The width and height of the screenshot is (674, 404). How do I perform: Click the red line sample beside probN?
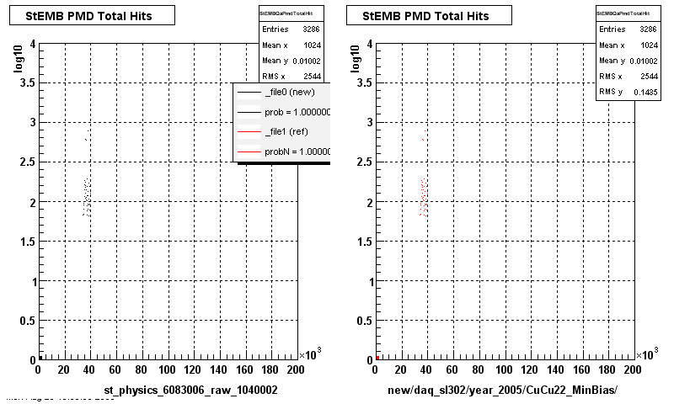(x=249, y=152)
